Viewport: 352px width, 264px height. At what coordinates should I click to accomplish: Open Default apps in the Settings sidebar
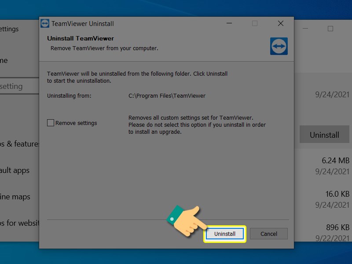15,170
